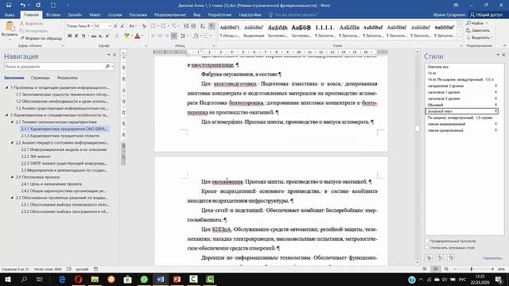
Task: Click the multilevel list icon
Action: tap(174, 26)
